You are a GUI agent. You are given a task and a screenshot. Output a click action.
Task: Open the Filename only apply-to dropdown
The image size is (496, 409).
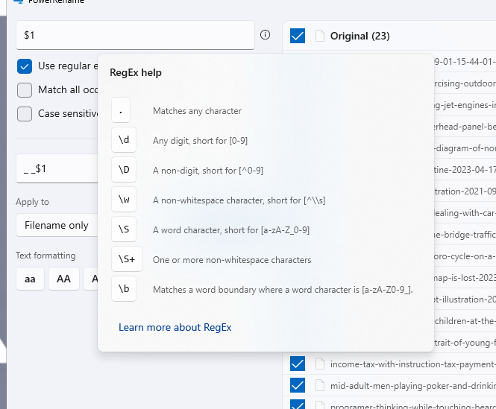click(57, 226)
